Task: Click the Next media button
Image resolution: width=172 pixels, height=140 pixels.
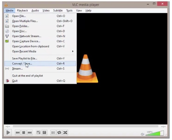Action: click(x=30, y=133)
